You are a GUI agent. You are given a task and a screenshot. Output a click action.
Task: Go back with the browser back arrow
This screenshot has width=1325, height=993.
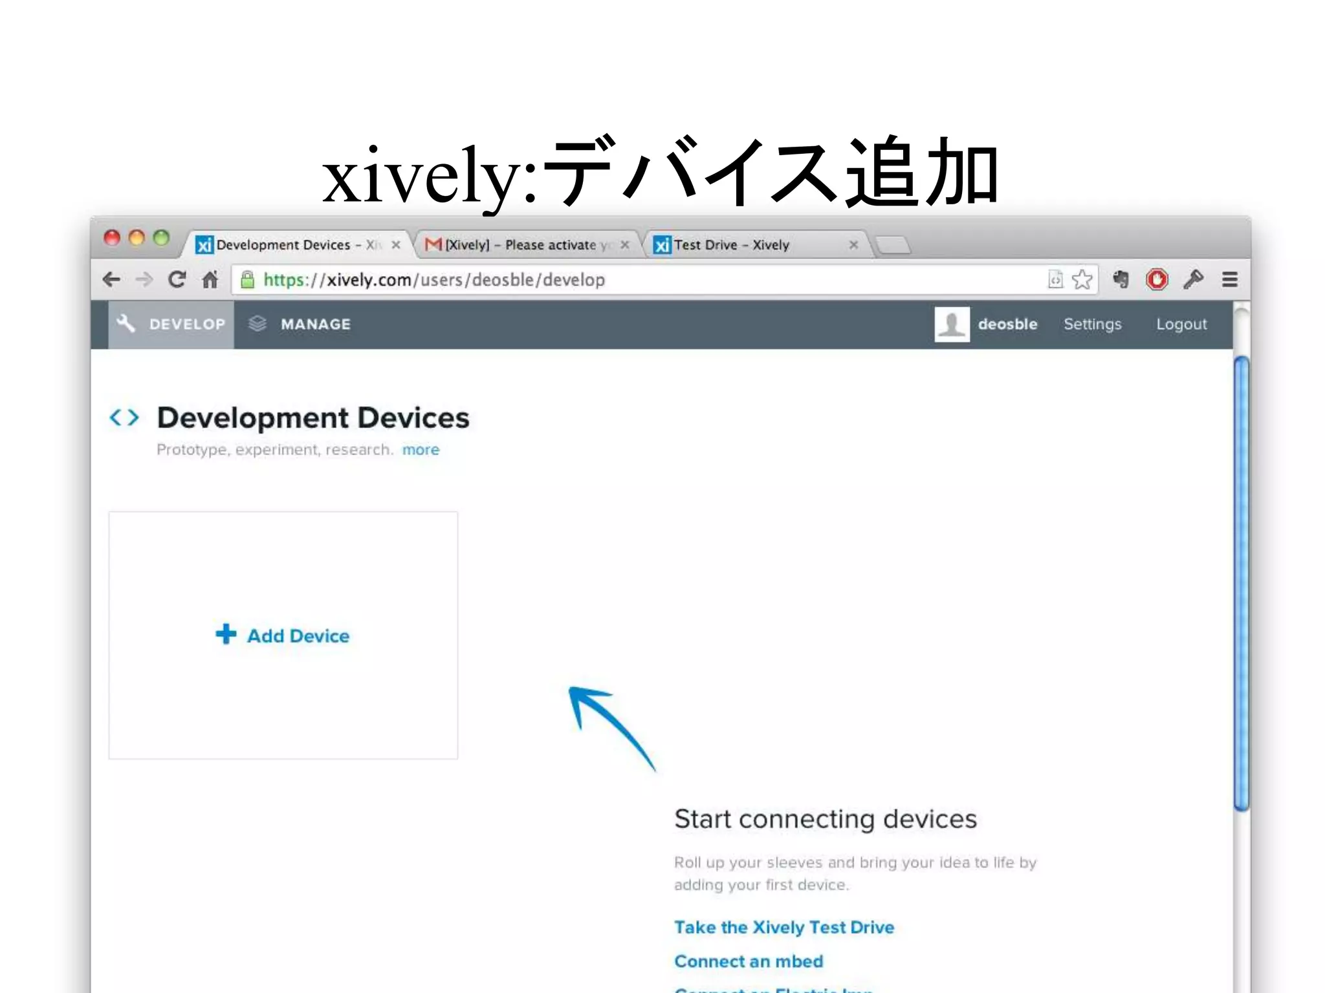(x=112, y=279)
